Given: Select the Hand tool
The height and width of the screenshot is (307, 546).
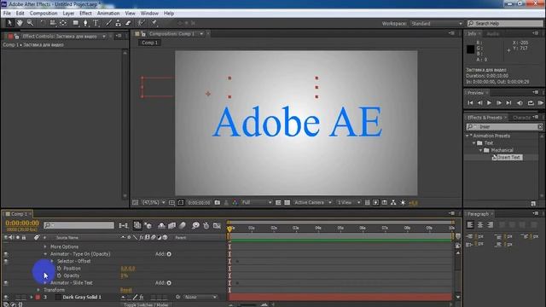Looking at the screenshot, I should (x=20, y=23).
